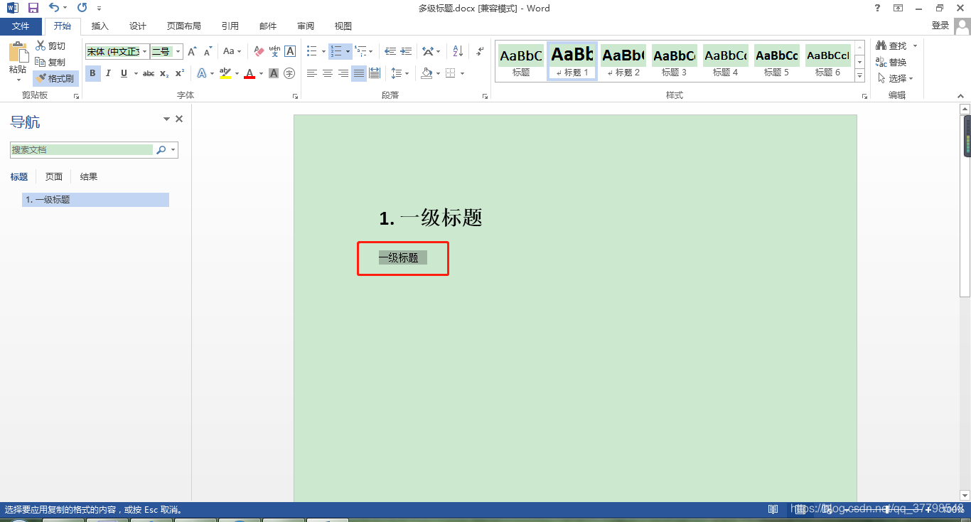Open the change case (Aa) dropdown

232,51
